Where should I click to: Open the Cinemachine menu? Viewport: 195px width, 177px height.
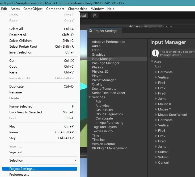coord(78,9)
